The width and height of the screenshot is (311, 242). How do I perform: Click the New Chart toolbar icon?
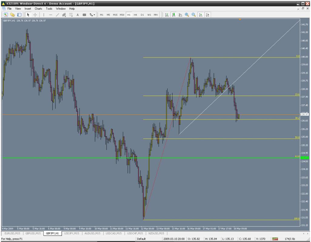coord(6,15)
